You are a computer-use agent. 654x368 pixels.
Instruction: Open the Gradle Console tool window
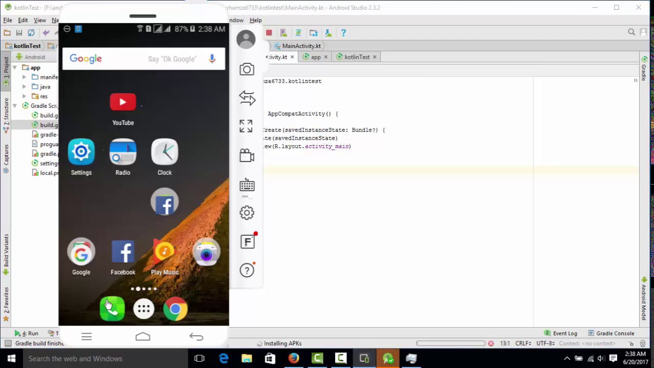(x=610, y=333)
